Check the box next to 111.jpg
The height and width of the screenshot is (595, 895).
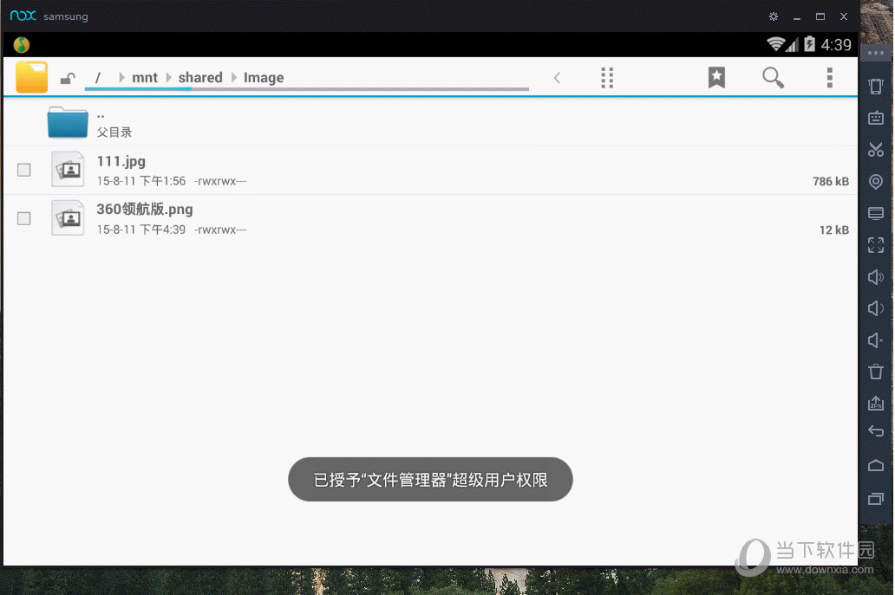click(x=24, y=170)
